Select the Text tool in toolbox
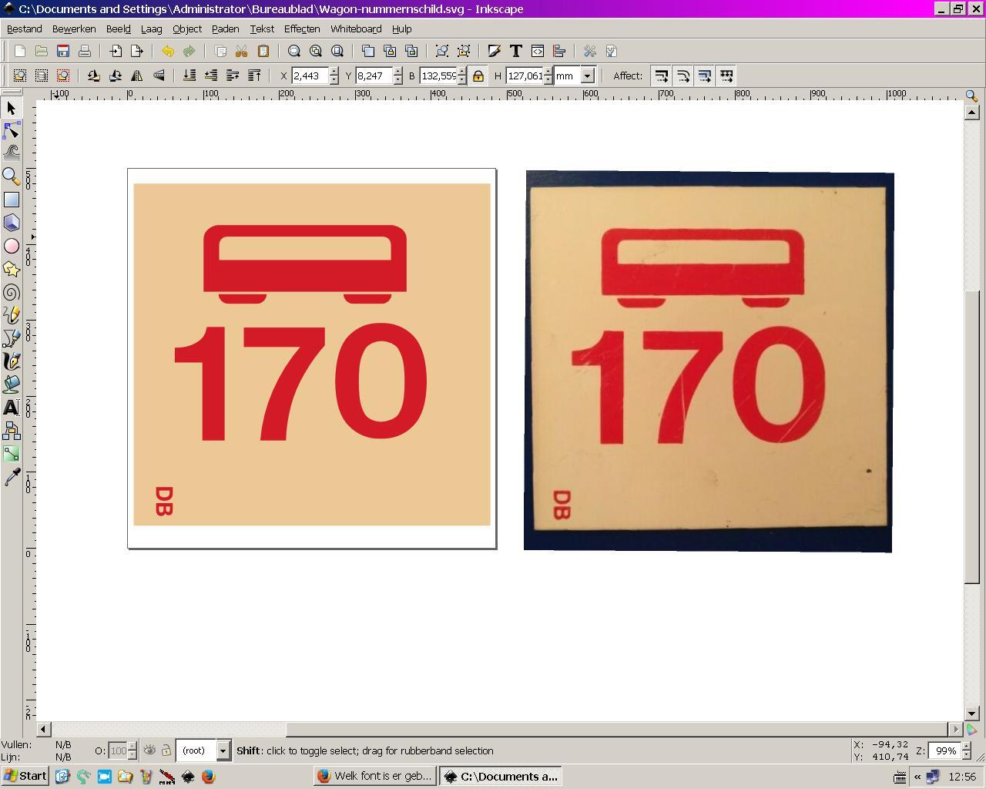Image resolution: width=986 pixels, height=789 pixels. 12,408
